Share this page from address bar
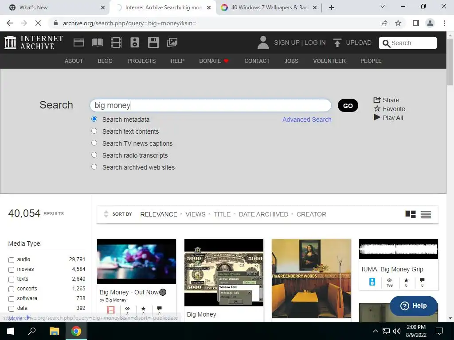The image size is (454, 340). (384, 23)
